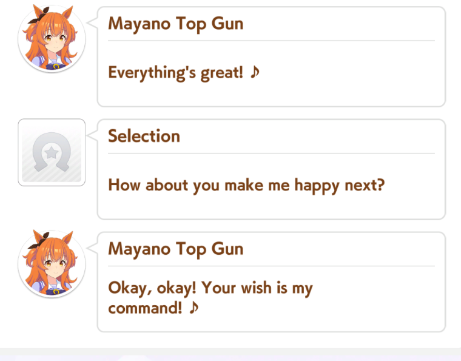Screen dimensions: 461x361
Task: Click the divider line under "Selection"
Action: pyautogui.click(x=271, y=154)
